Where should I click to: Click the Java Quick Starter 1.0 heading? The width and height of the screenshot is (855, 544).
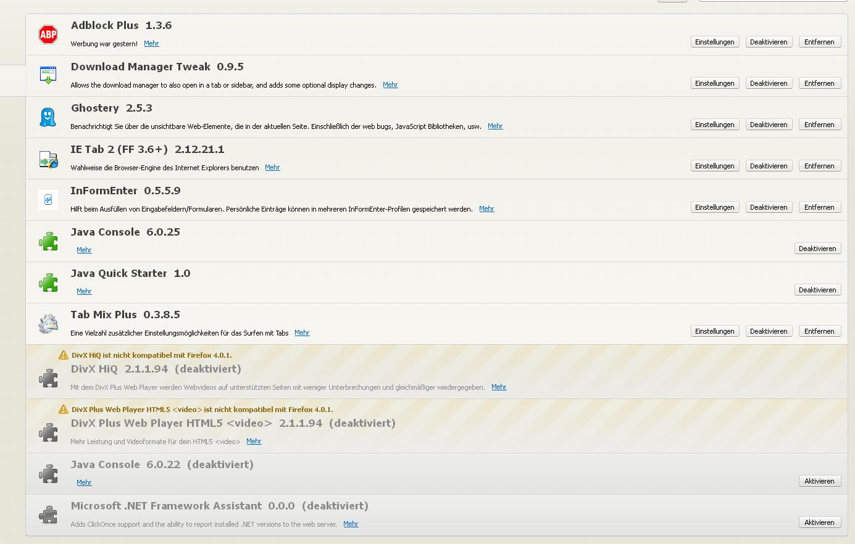click(131, 273)
